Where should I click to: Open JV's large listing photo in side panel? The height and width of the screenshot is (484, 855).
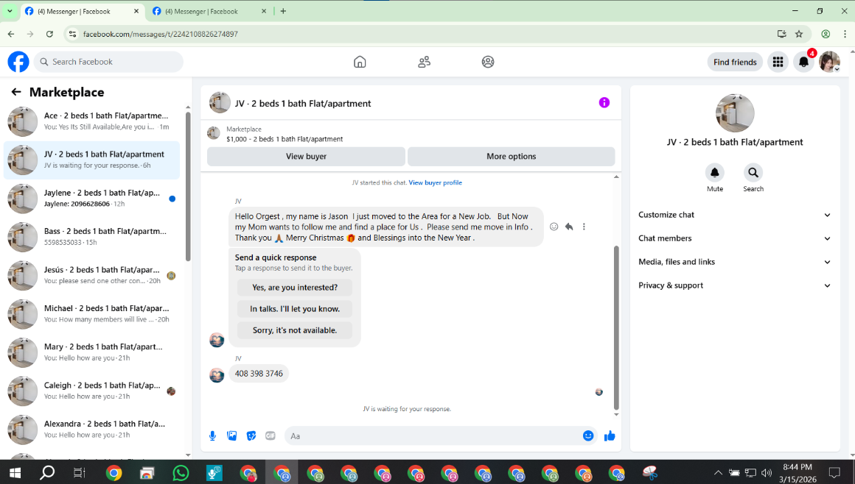(735, 113)
